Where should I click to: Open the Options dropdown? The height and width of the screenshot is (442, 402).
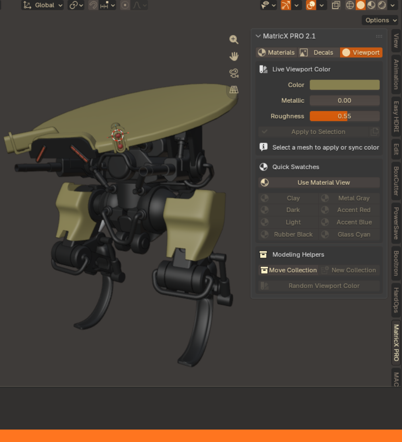380,20
